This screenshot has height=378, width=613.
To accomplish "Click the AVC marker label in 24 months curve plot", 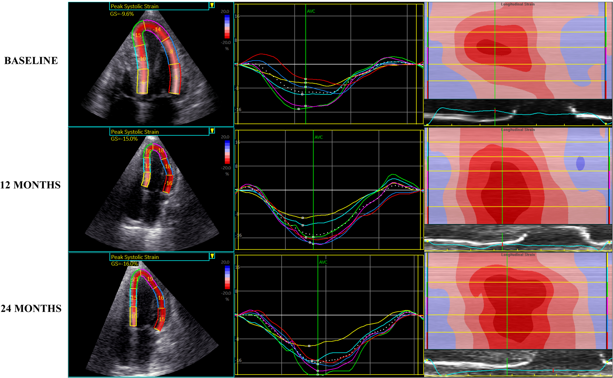I will (323, 262).
